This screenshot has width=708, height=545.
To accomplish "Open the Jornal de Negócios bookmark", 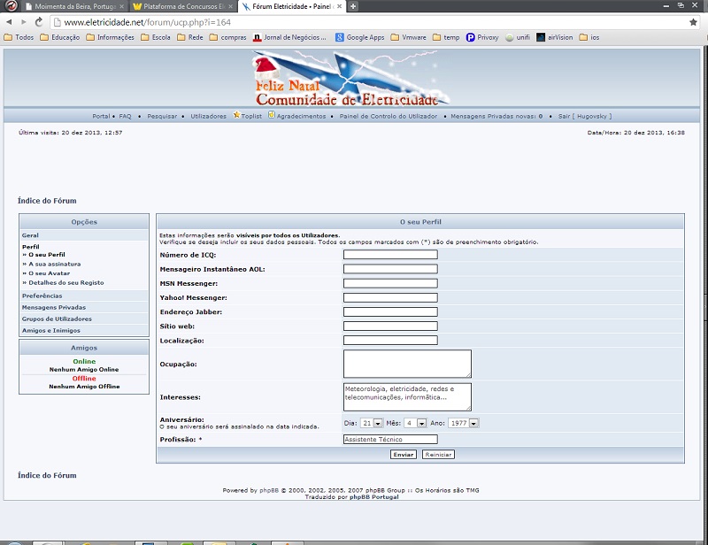I will coord(290,37).
